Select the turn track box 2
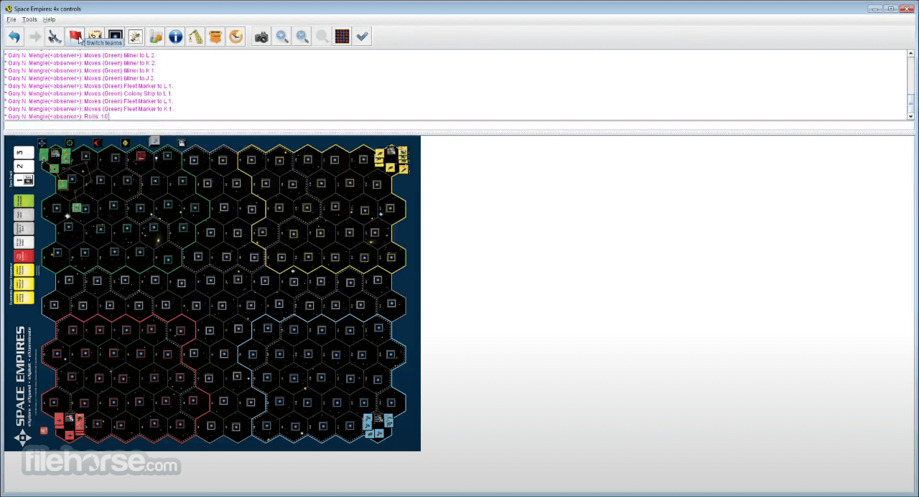This screenshot has height=497, width=919. [24, 166]
